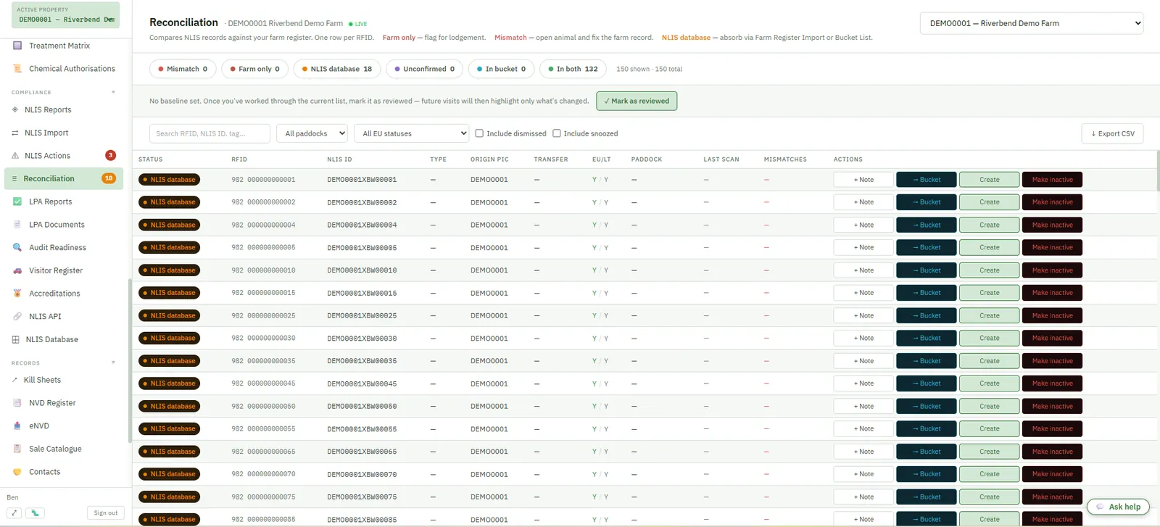Send RFID ending 000000000055 to Bucket
Screen dimensions: 1160x527
click(927, 429)
